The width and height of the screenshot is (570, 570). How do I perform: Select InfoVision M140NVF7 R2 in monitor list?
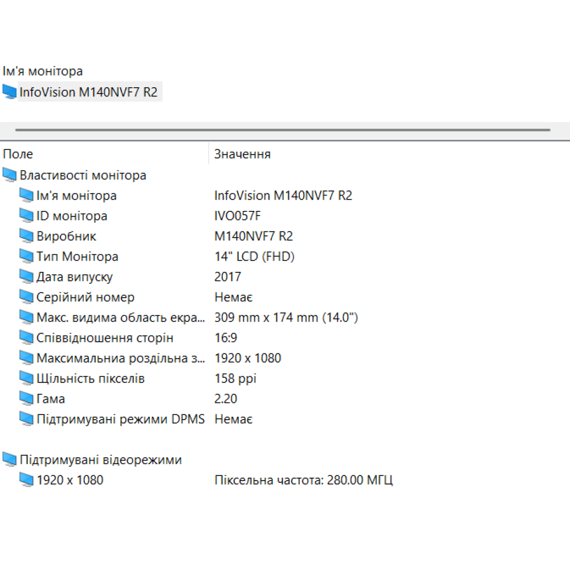point(88,92)
